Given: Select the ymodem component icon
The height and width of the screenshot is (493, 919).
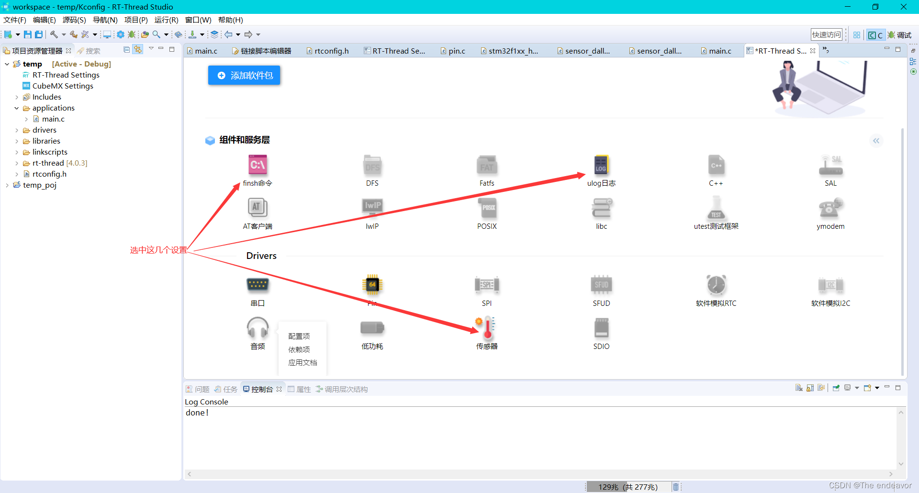Looking at the screenshot, I should click(831, 208).
